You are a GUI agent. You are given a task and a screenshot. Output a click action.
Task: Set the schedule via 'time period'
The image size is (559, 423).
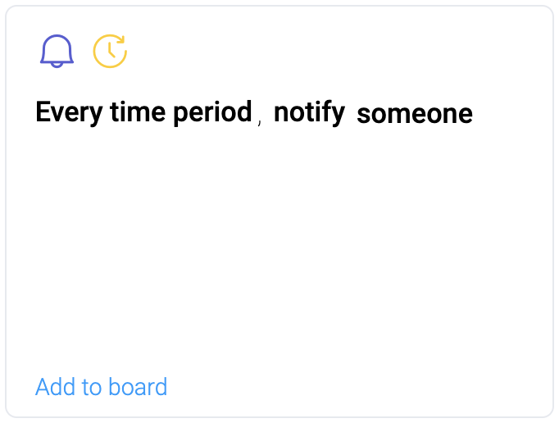coord(181,112)
